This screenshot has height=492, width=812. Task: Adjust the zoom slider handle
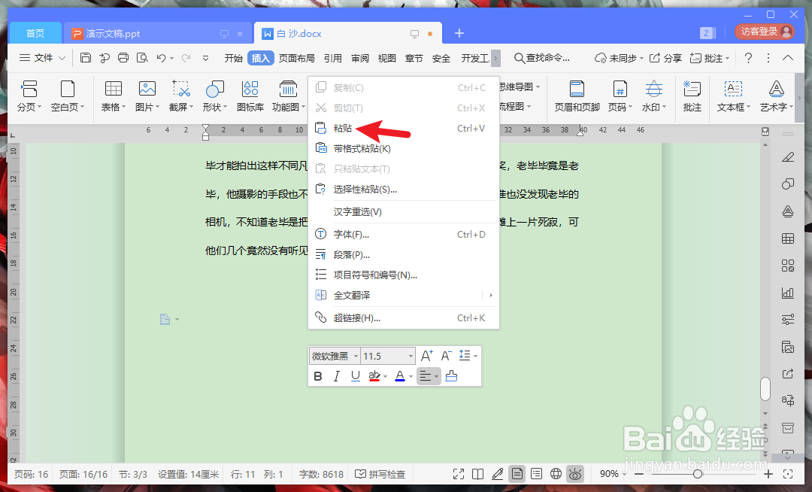point(698,474)
